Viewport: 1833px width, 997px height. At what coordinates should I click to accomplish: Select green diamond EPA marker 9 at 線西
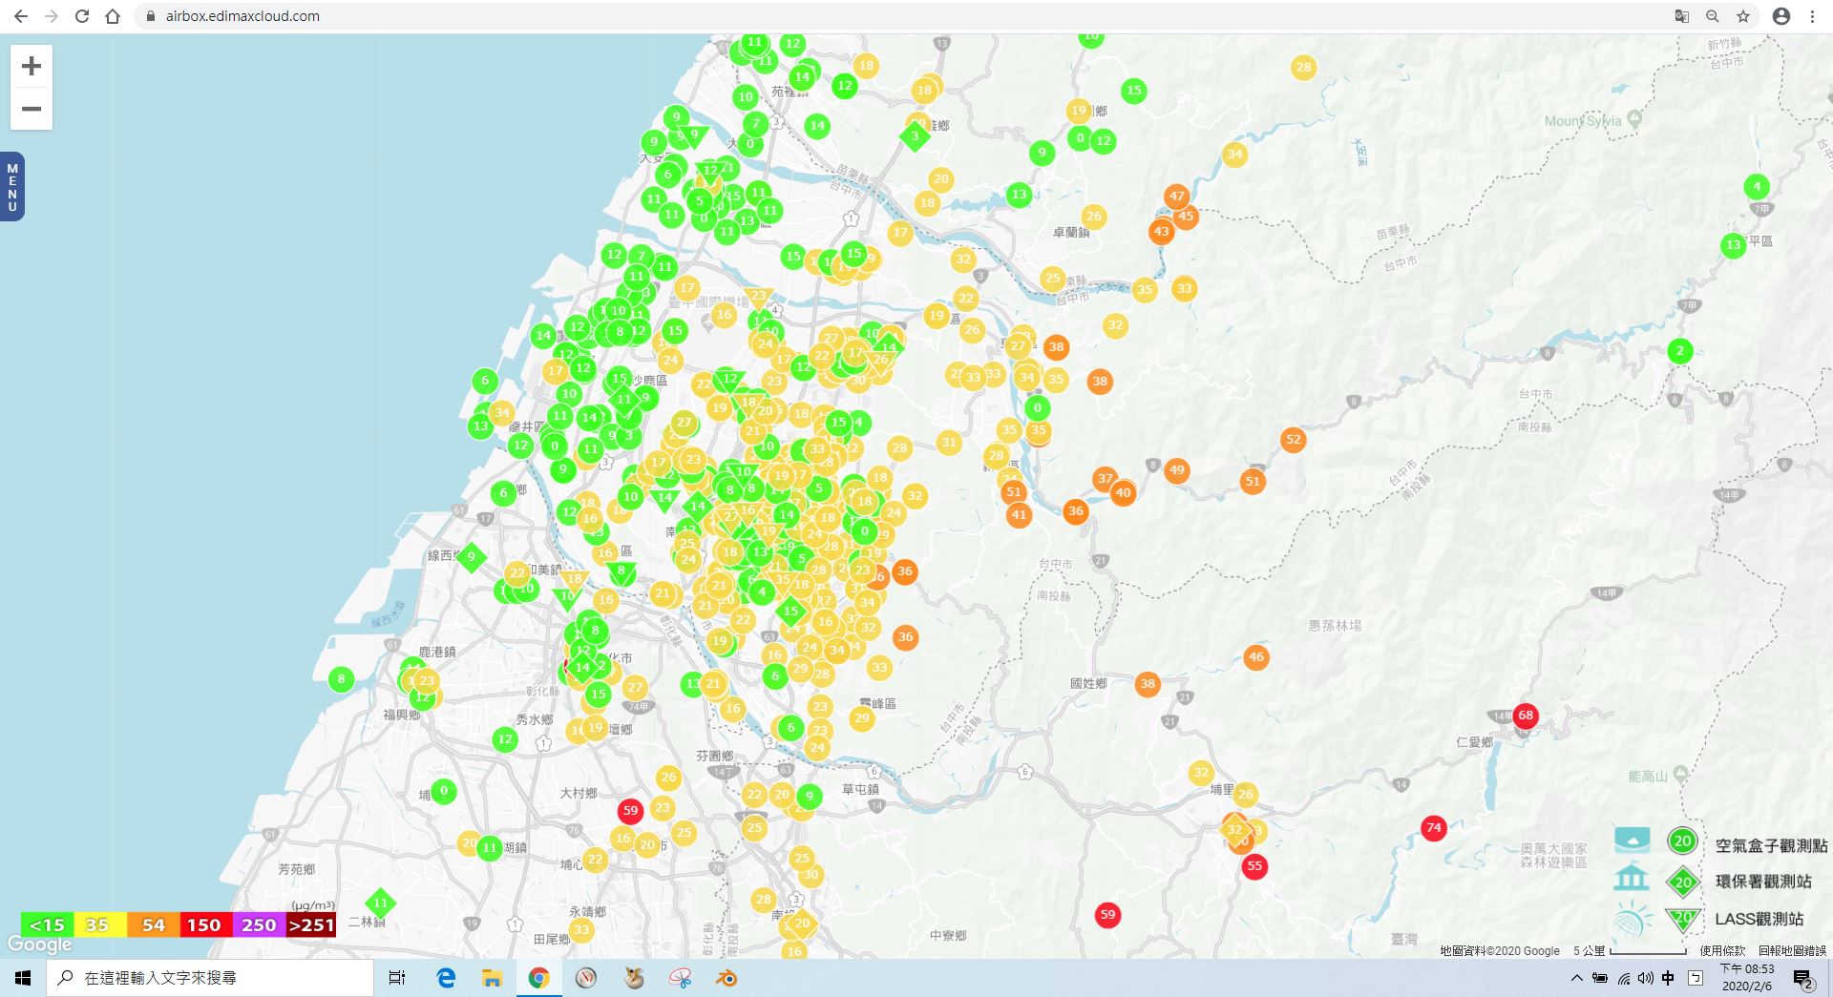(471, 557)
